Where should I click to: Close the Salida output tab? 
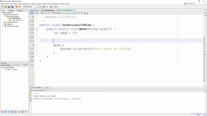47,91
